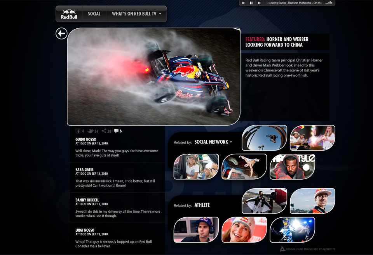Viewport: 373px width, 255px height.
Task: Click the scrolling radio track title
Action: 295,3
